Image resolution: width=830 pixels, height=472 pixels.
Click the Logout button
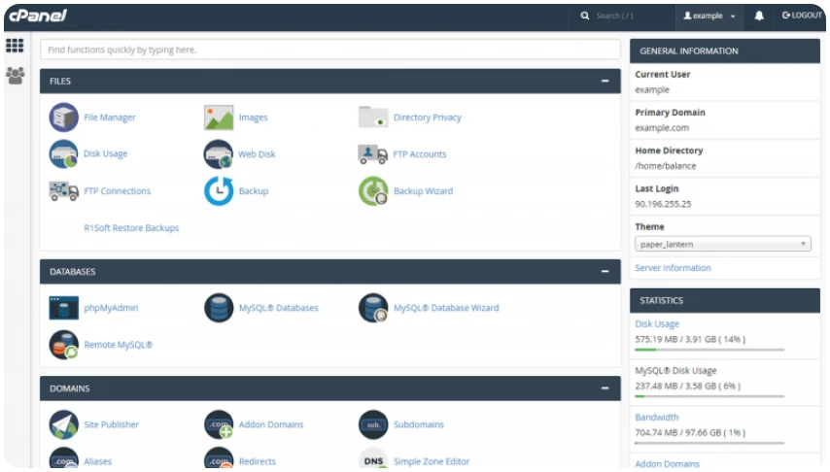(802, 16)
